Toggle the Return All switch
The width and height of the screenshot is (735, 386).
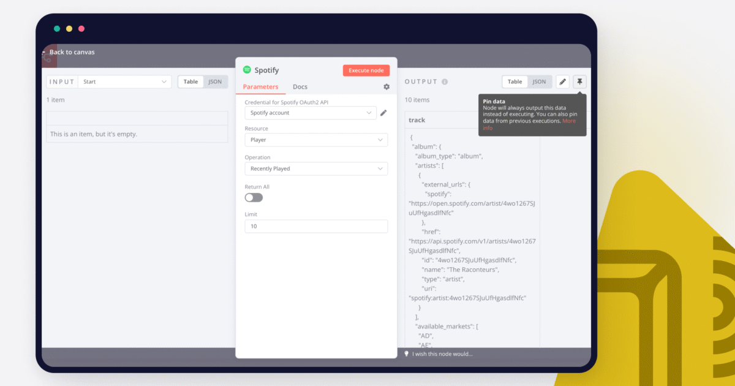[x=254, y=197]
